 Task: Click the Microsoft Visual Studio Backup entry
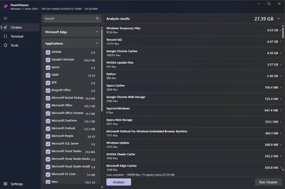pyautogui.click(x=71, y=159)
